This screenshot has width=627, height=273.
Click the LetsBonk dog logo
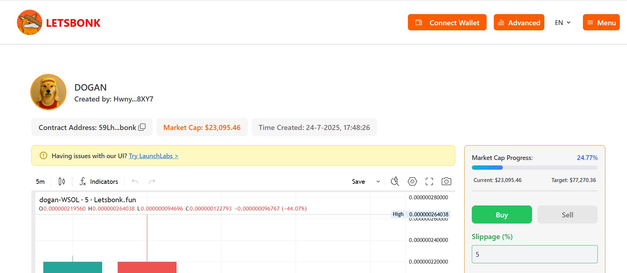click(x=30, y=22)
